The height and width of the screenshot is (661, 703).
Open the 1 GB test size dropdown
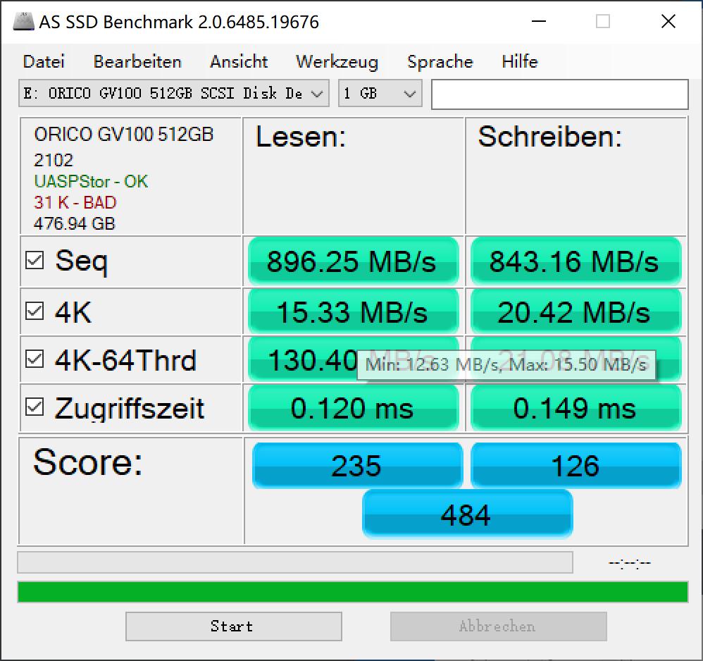click(380, 93)
